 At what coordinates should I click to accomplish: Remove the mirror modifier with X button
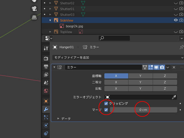[x=174, y=67]
